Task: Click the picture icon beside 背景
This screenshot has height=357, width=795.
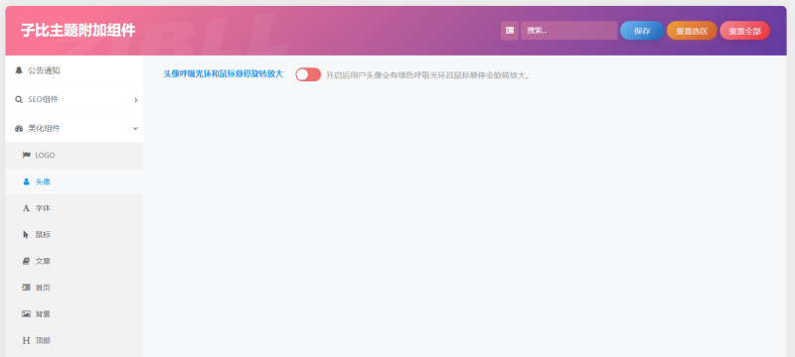Action: pyautogui.click(x=27, y=314)
